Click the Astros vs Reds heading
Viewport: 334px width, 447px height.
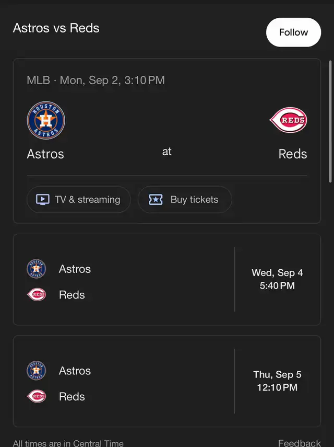(x=56, y=28)
